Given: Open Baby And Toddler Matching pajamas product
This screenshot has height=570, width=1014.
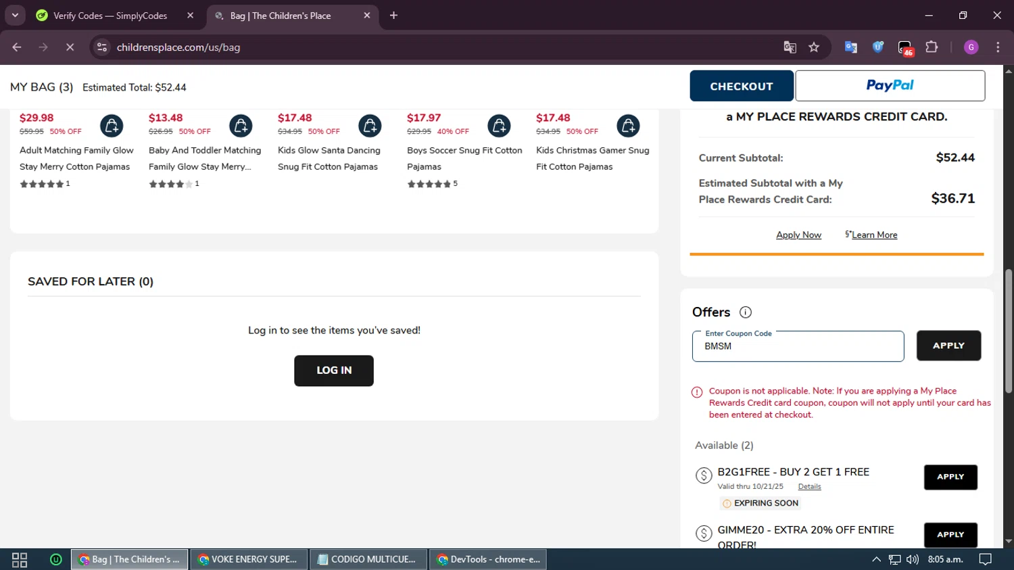Looking at the screenshot, I should [x=205, y=158].
